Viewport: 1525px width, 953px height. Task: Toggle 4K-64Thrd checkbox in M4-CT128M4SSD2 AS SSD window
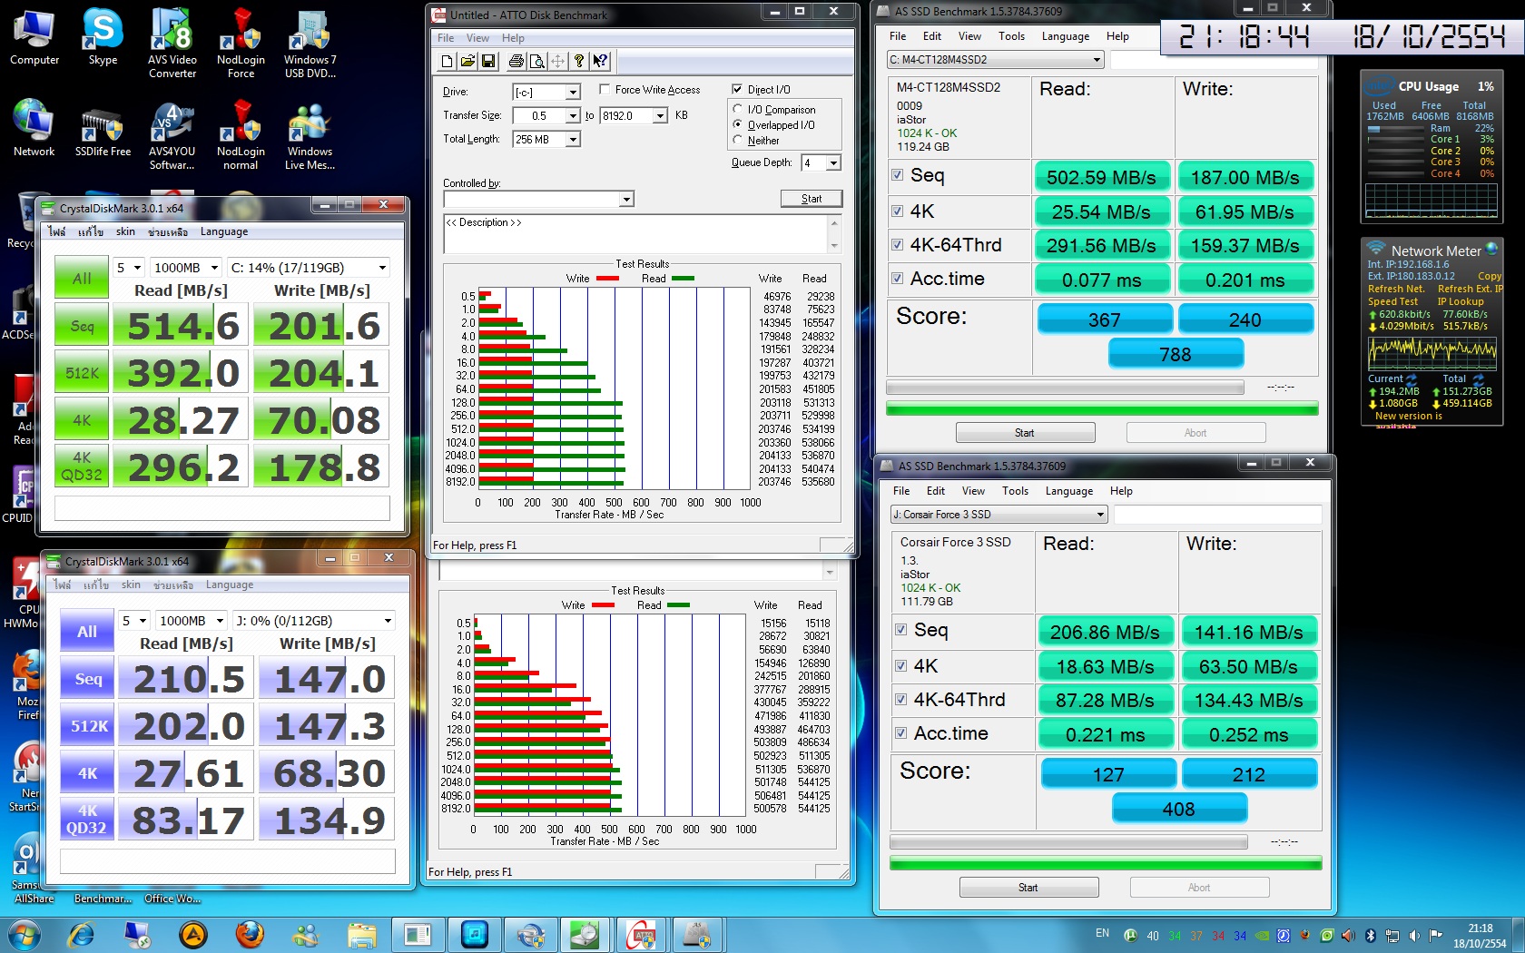[x=897, y=244]
